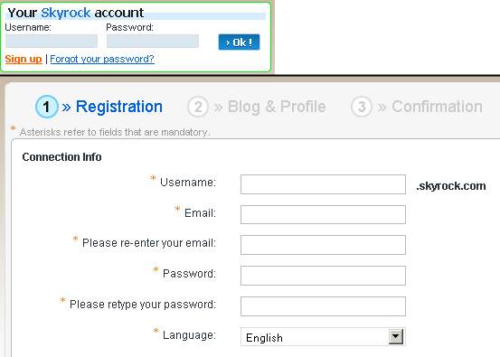Expand the Language dropdown arrow
500x357 pixels.
tap(396, 336)
